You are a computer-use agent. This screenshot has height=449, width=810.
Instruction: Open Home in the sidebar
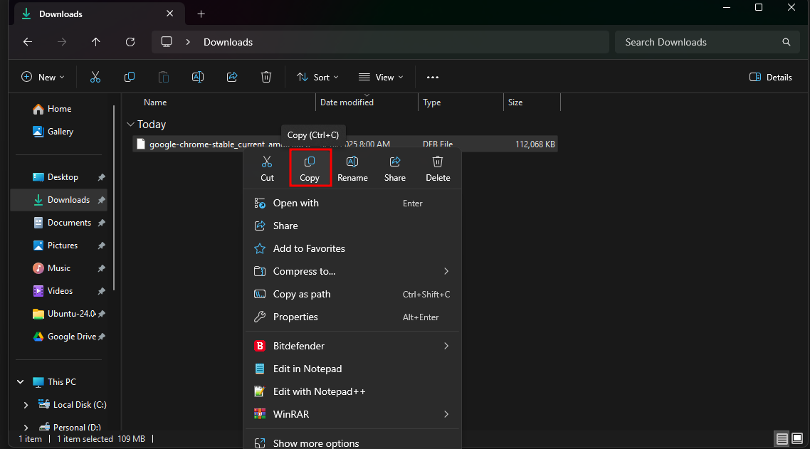coord(59,108)
